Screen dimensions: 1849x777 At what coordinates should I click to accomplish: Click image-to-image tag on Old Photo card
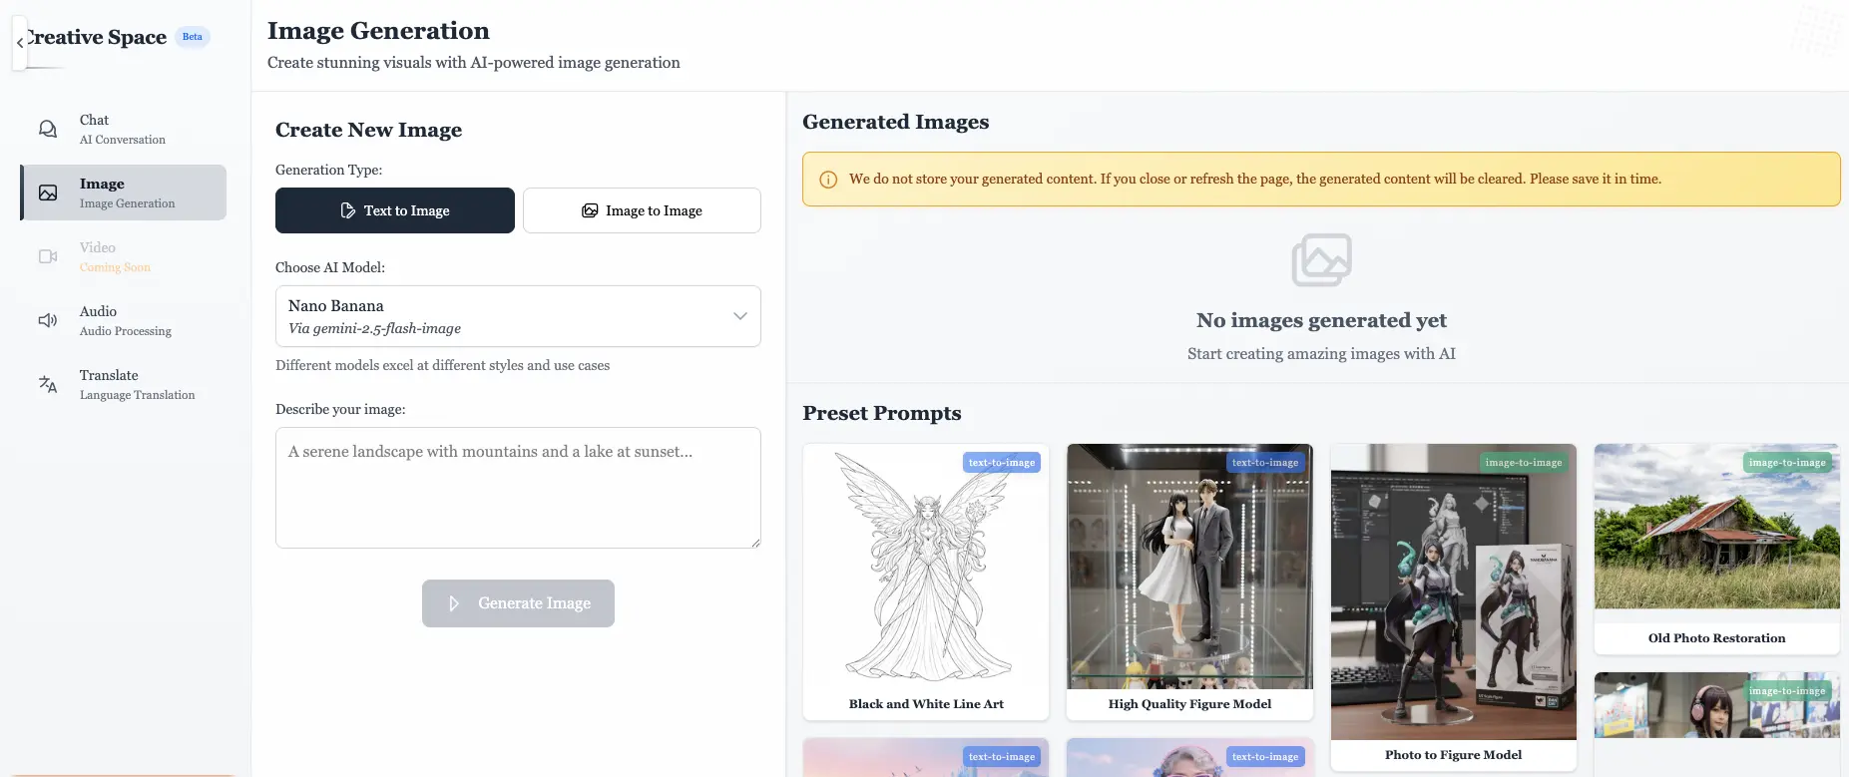(1787, 463)
